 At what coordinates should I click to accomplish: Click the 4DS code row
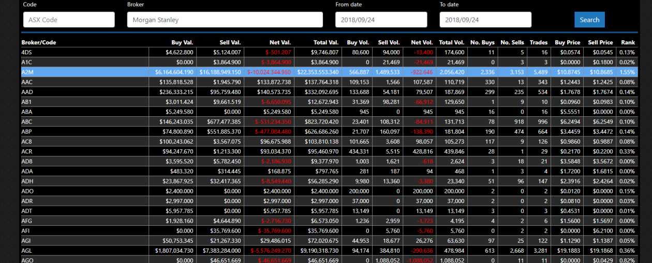(x=27, y=52)
